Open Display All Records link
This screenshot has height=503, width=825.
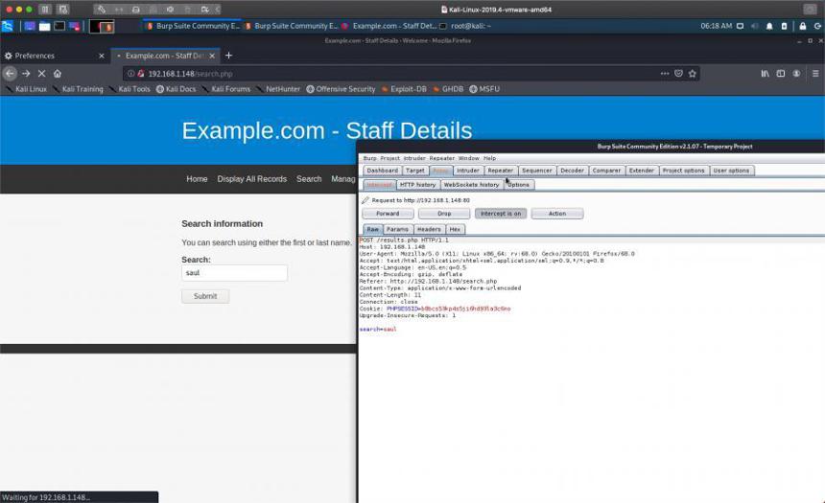coord(252,179)
